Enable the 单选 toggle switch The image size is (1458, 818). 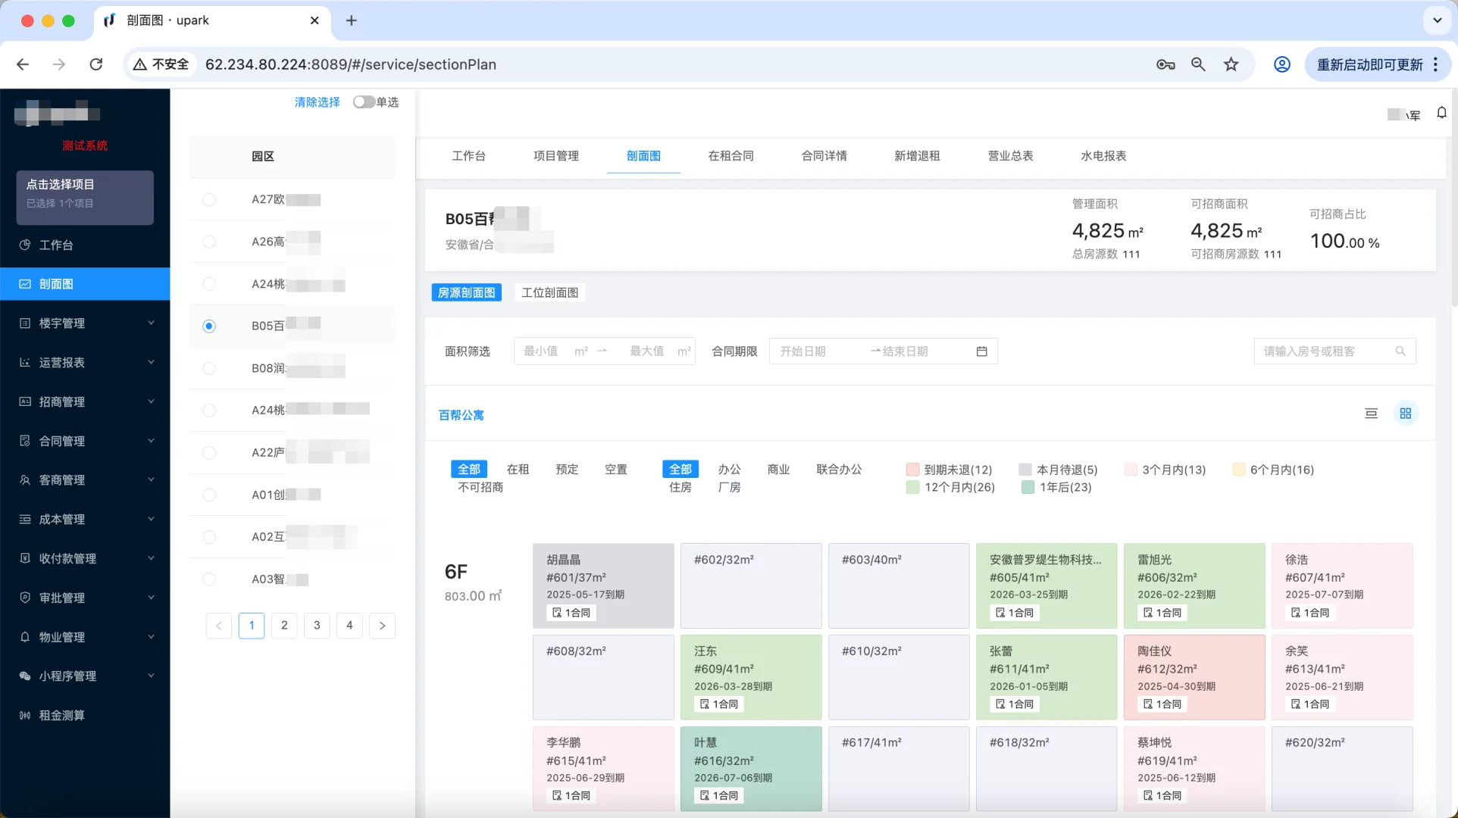tap(364, 101)
